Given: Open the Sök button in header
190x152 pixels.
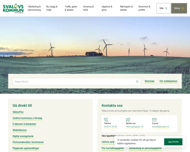Looking at the screenshot, I should click(163, 8).
